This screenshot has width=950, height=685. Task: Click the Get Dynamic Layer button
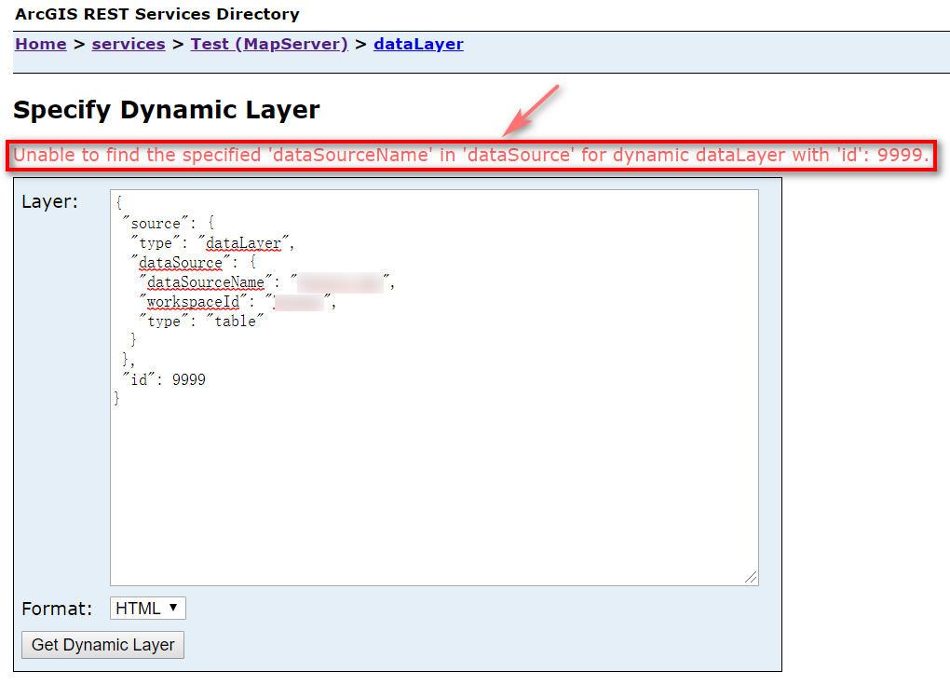tap(103, 645)
